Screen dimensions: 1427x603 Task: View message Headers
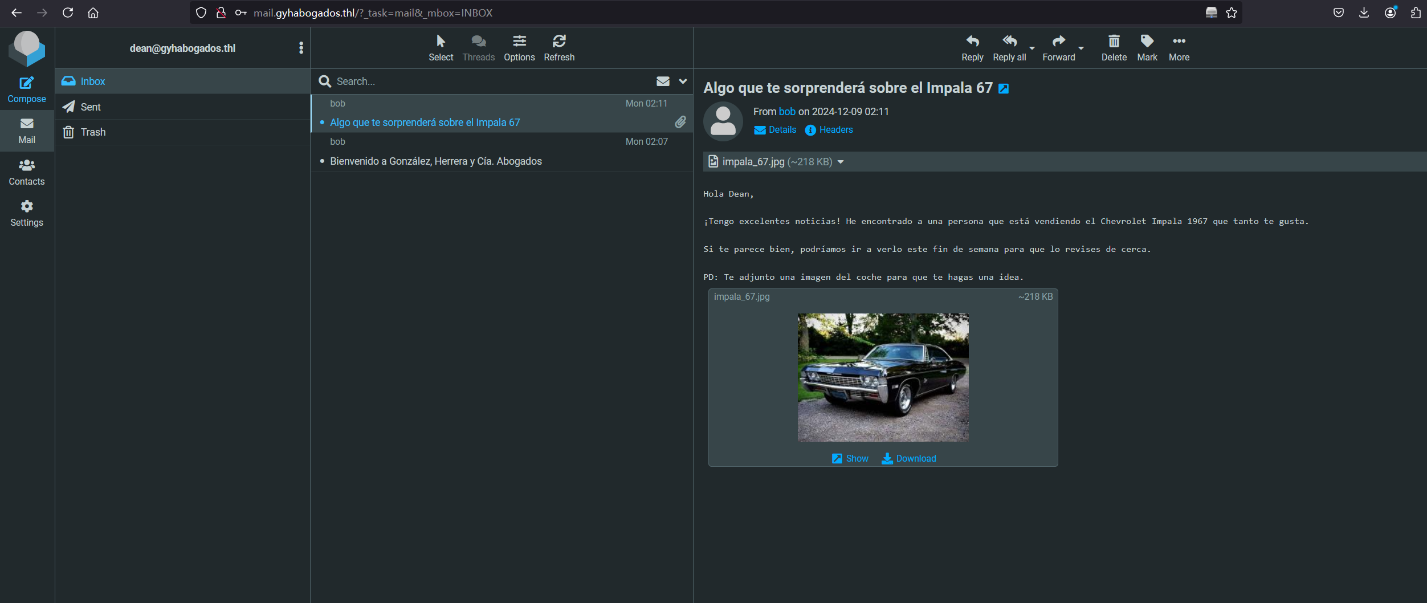829,130
